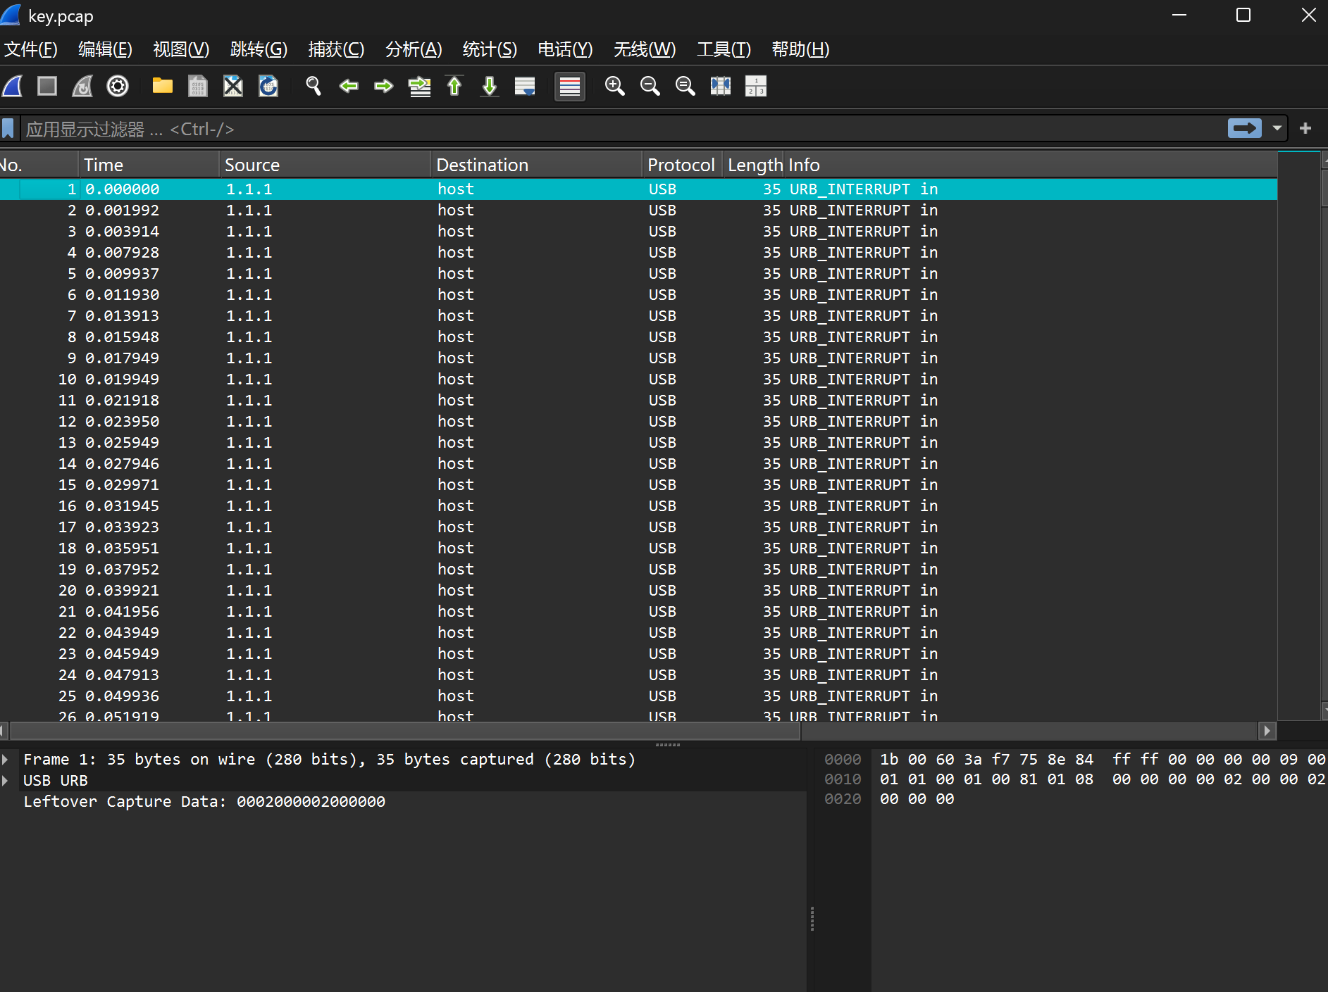Open capture options gear icon

coord(118,86)
